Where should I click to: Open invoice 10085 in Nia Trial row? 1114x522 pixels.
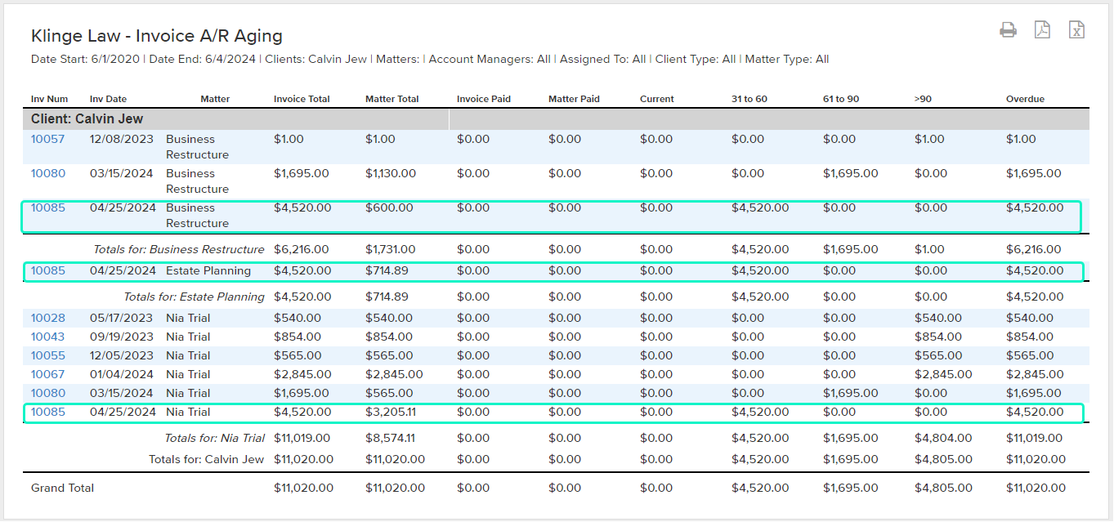(47, 412)
